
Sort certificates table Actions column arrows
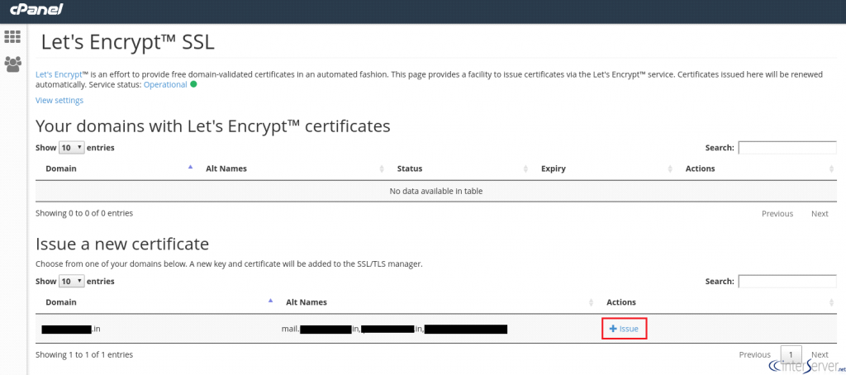coord(831,169)
